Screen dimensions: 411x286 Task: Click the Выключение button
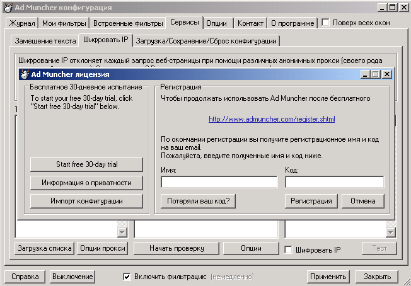72,277
